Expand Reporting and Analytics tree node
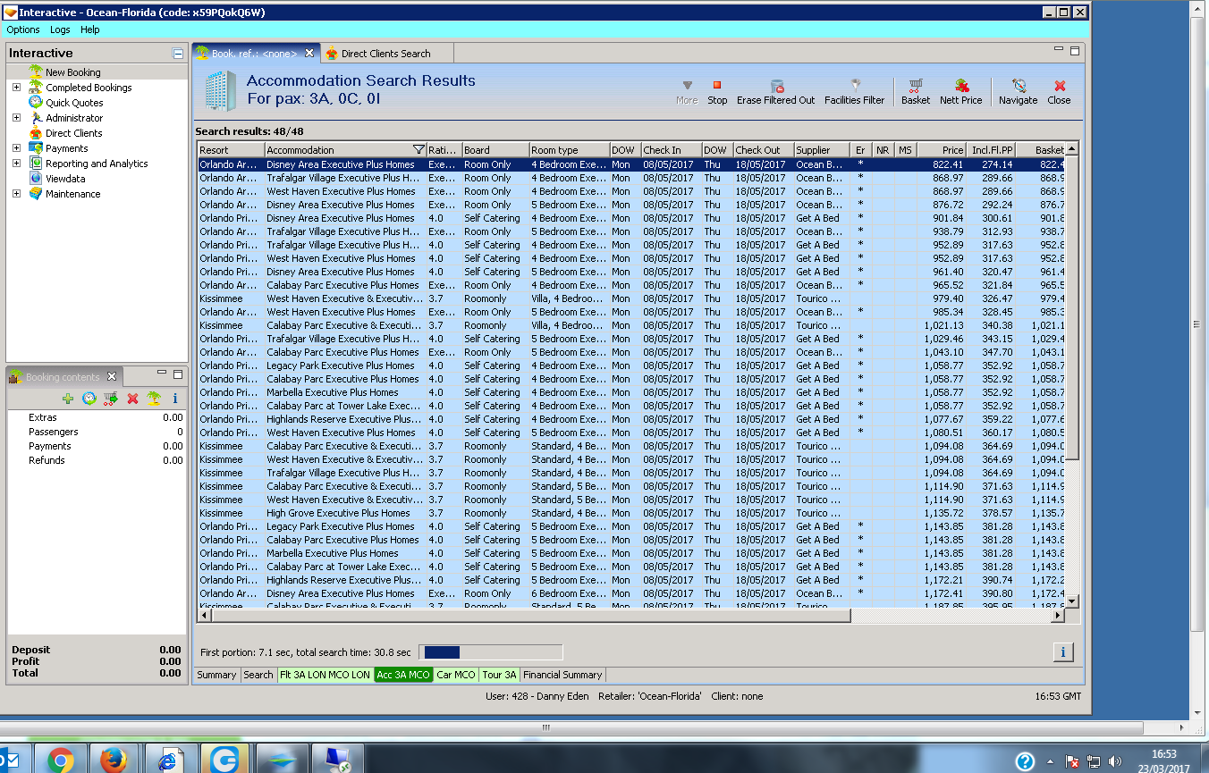This screenshot has height=773, width=1209. 16,164
